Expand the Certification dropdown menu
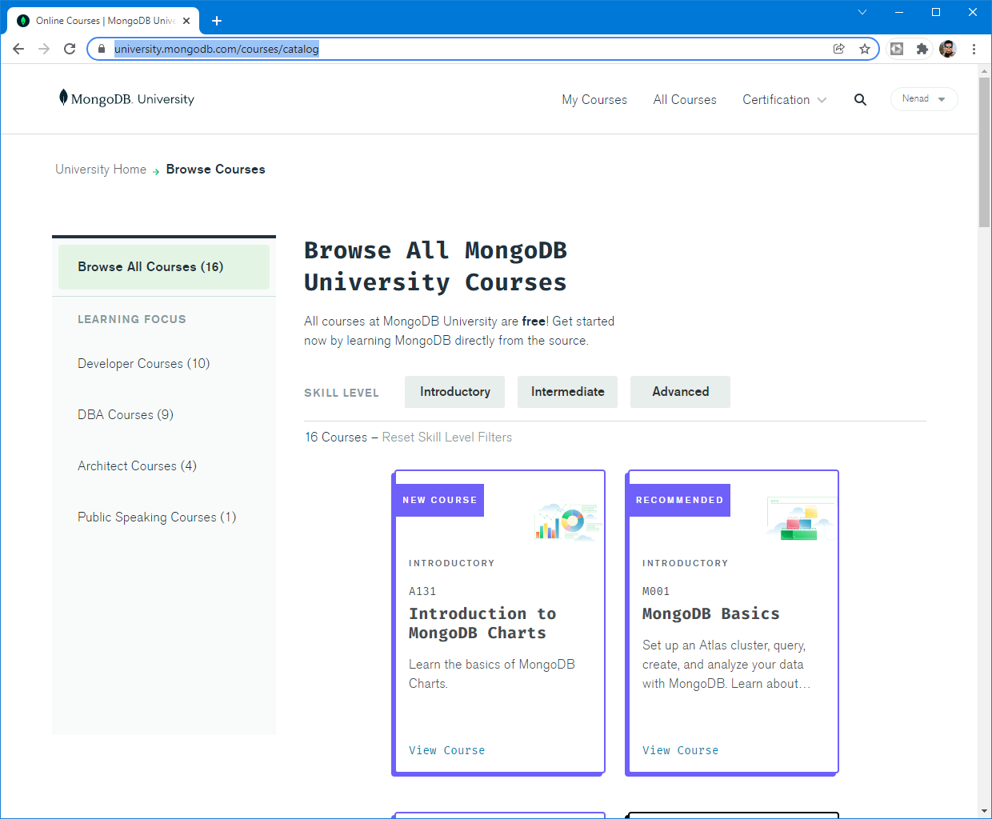Image resolution: width=992 pixels, height=819 pixels. [x=784, y=100]
